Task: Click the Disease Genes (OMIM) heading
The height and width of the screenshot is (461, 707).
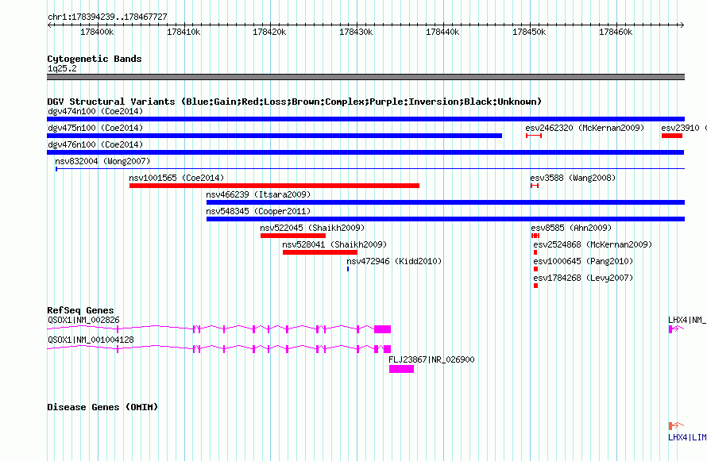Action: [x=102, y=407]
